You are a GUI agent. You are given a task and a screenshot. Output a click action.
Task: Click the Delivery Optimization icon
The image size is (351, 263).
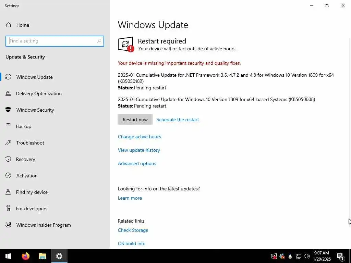click(x=8, y=93)
